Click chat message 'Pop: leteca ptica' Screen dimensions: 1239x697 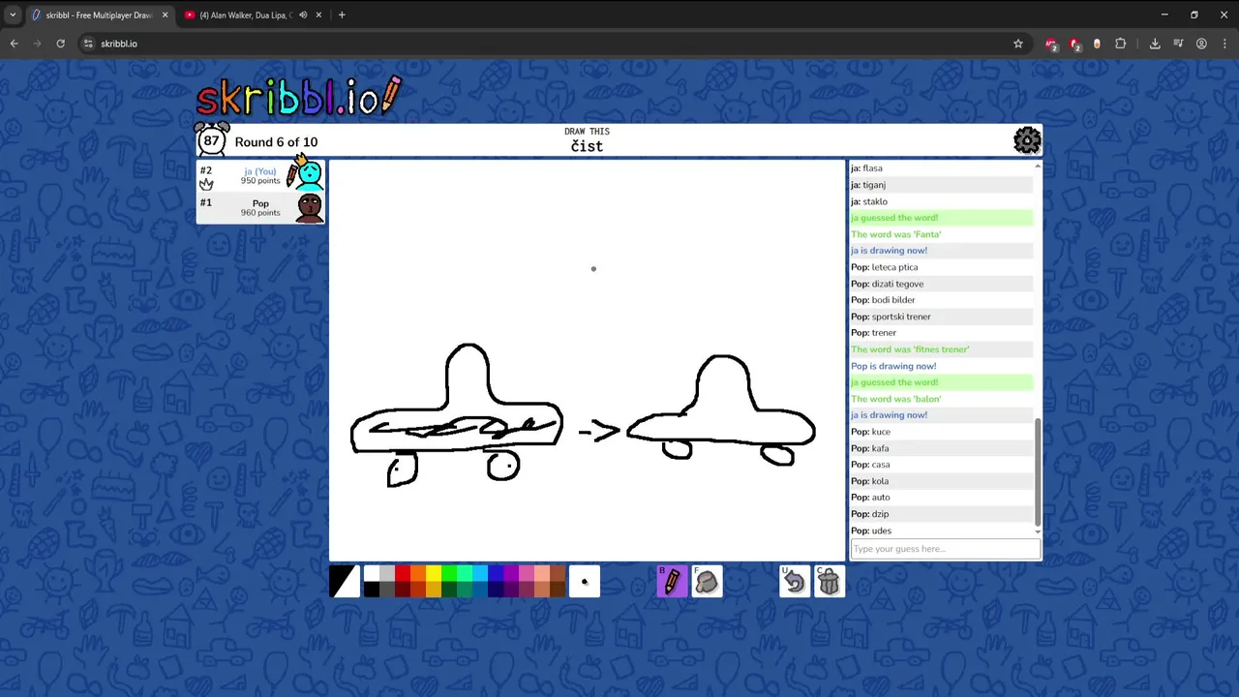pos(941,267)
